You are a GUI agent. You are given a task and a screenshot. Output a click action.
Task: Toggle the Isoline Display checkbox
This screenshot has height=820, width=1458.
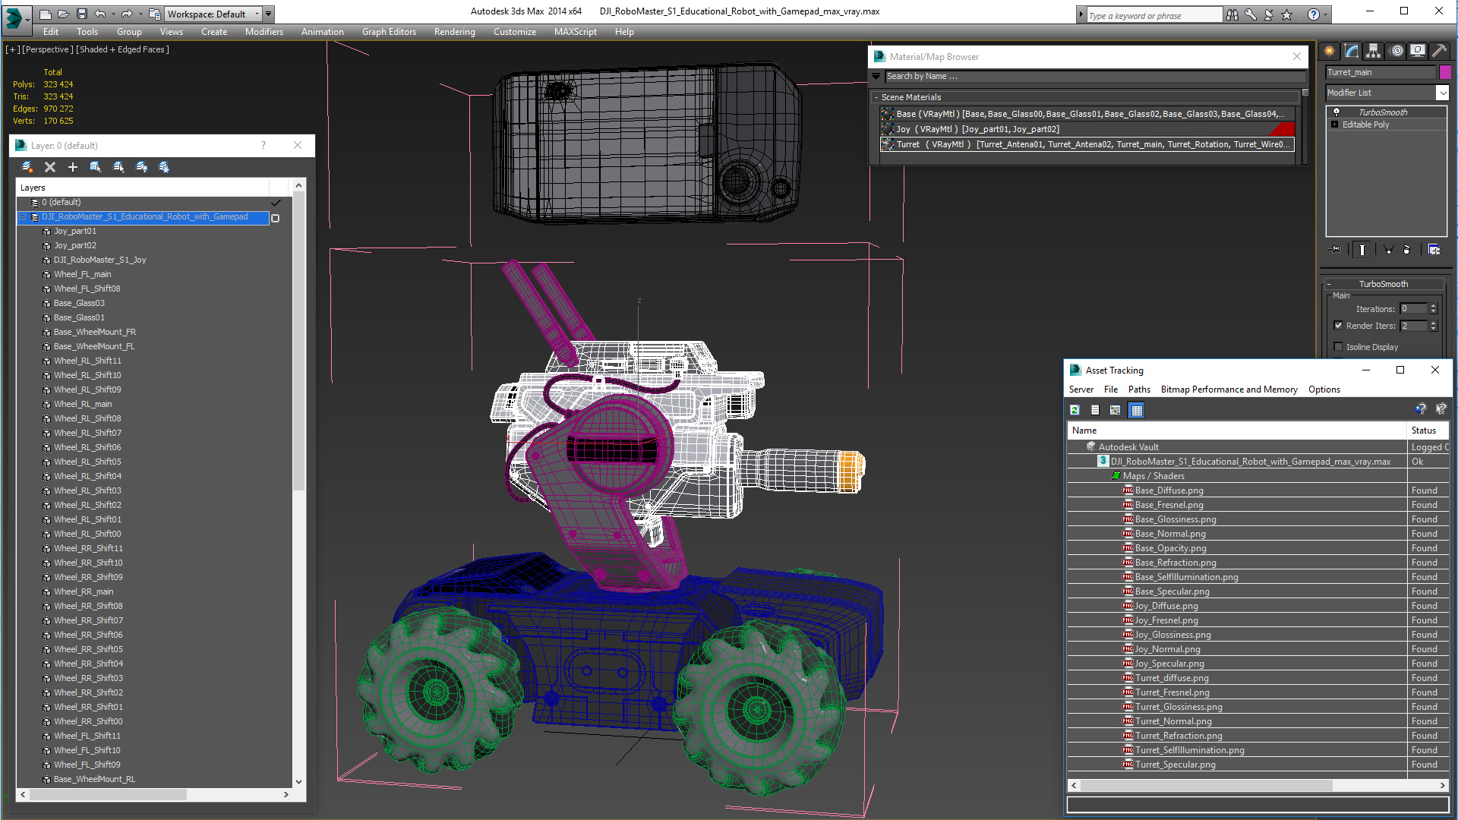point(1338,347)
